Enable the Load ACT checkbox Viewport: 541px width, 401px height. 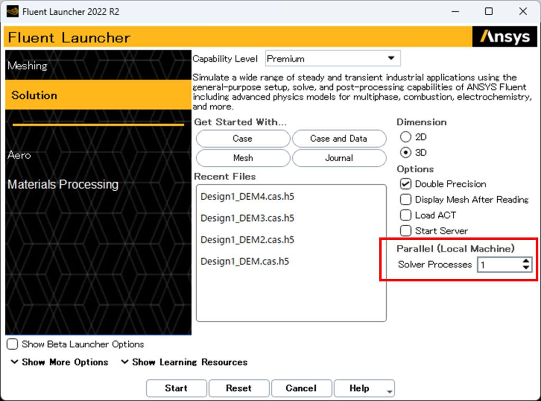click(406, 215)
